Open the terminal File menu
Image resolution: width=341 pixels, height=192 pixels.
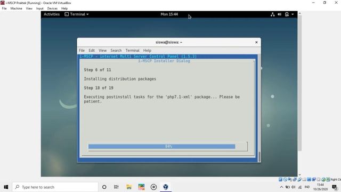(x=82, y=50)
